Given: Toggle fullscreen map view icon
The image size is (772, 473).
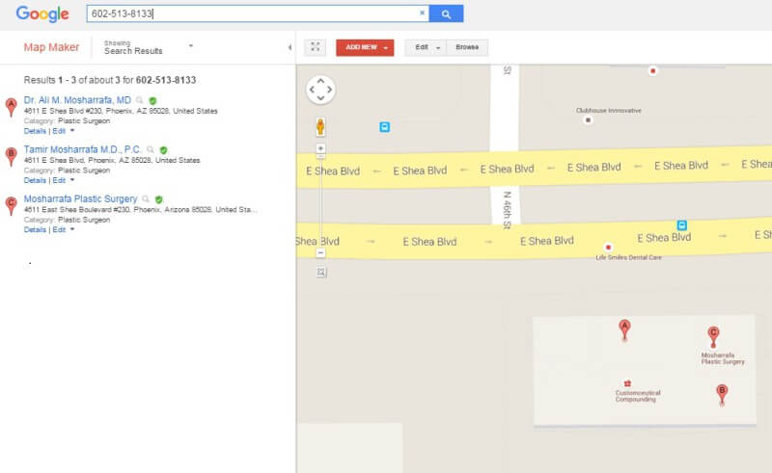Looking at the screenshot, I should (316, 47).
